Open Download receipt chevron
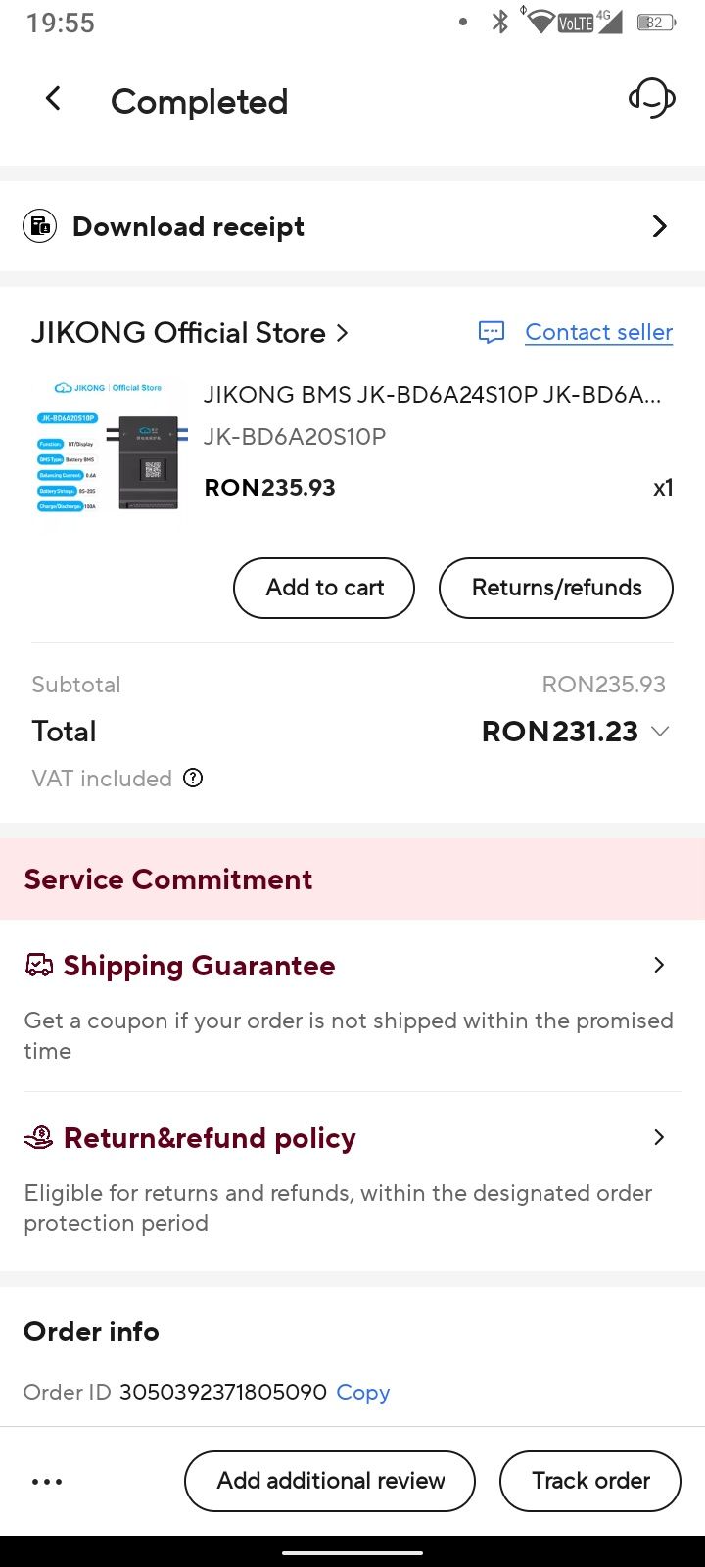Viewport: 705px width, 1567px height. [x=660, y=226]
